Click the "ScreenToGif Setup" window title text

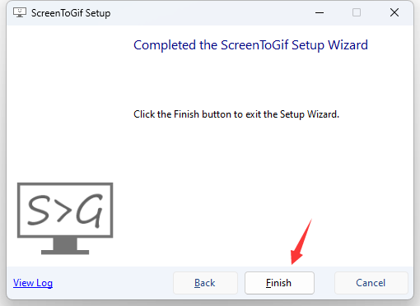click(71, 13)
